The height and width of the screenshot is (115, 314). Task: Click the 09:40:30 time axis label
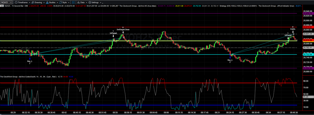tap(294, 112)
